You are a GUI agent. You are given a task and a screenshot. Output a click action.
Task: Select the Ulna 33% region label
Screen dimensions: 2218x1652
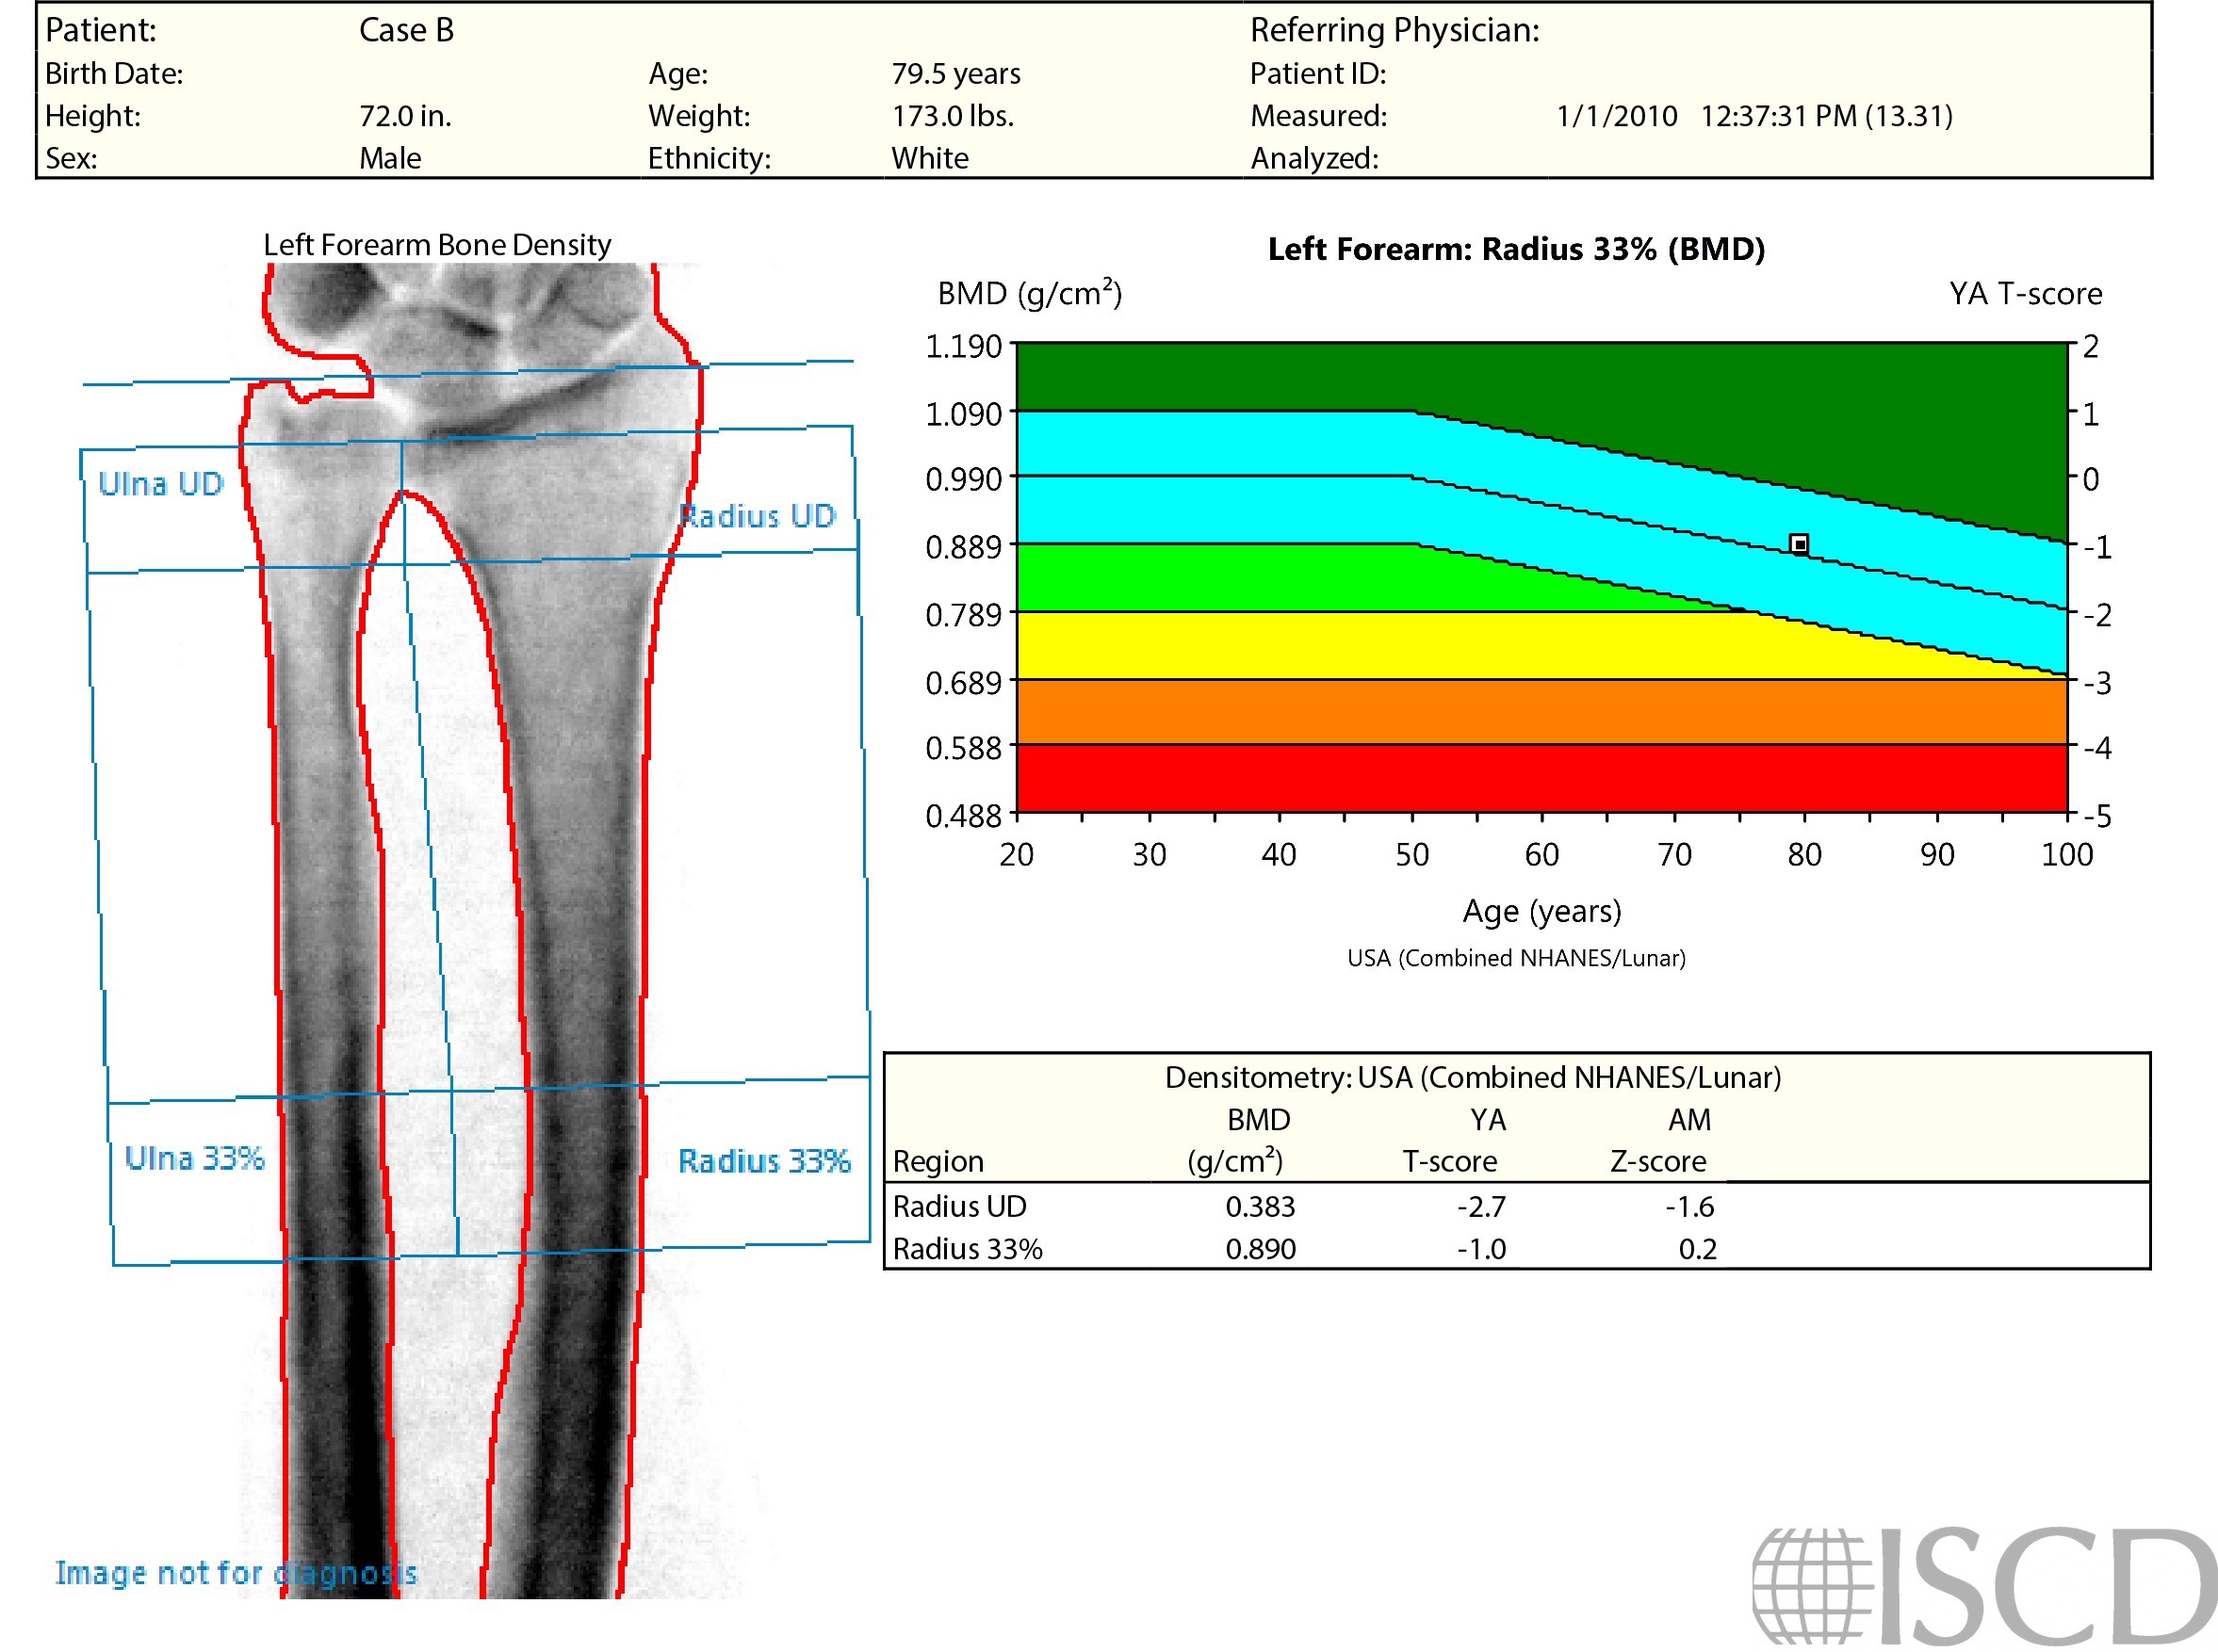coord(194,1158)
